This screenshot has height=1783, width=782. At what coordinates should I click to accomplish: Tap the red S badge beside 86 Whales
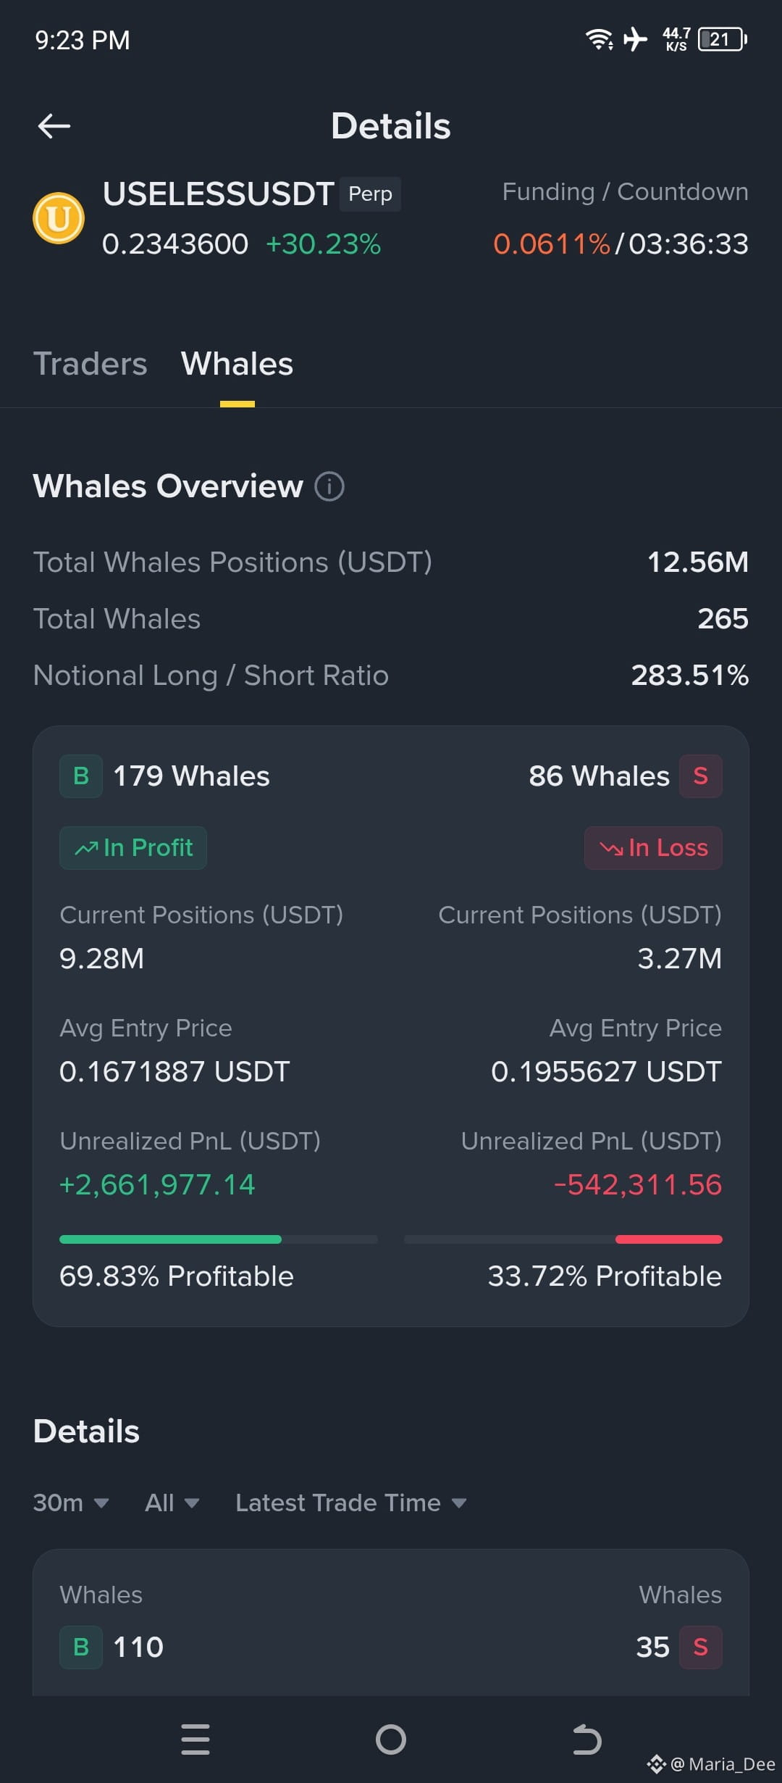point(701,776)
